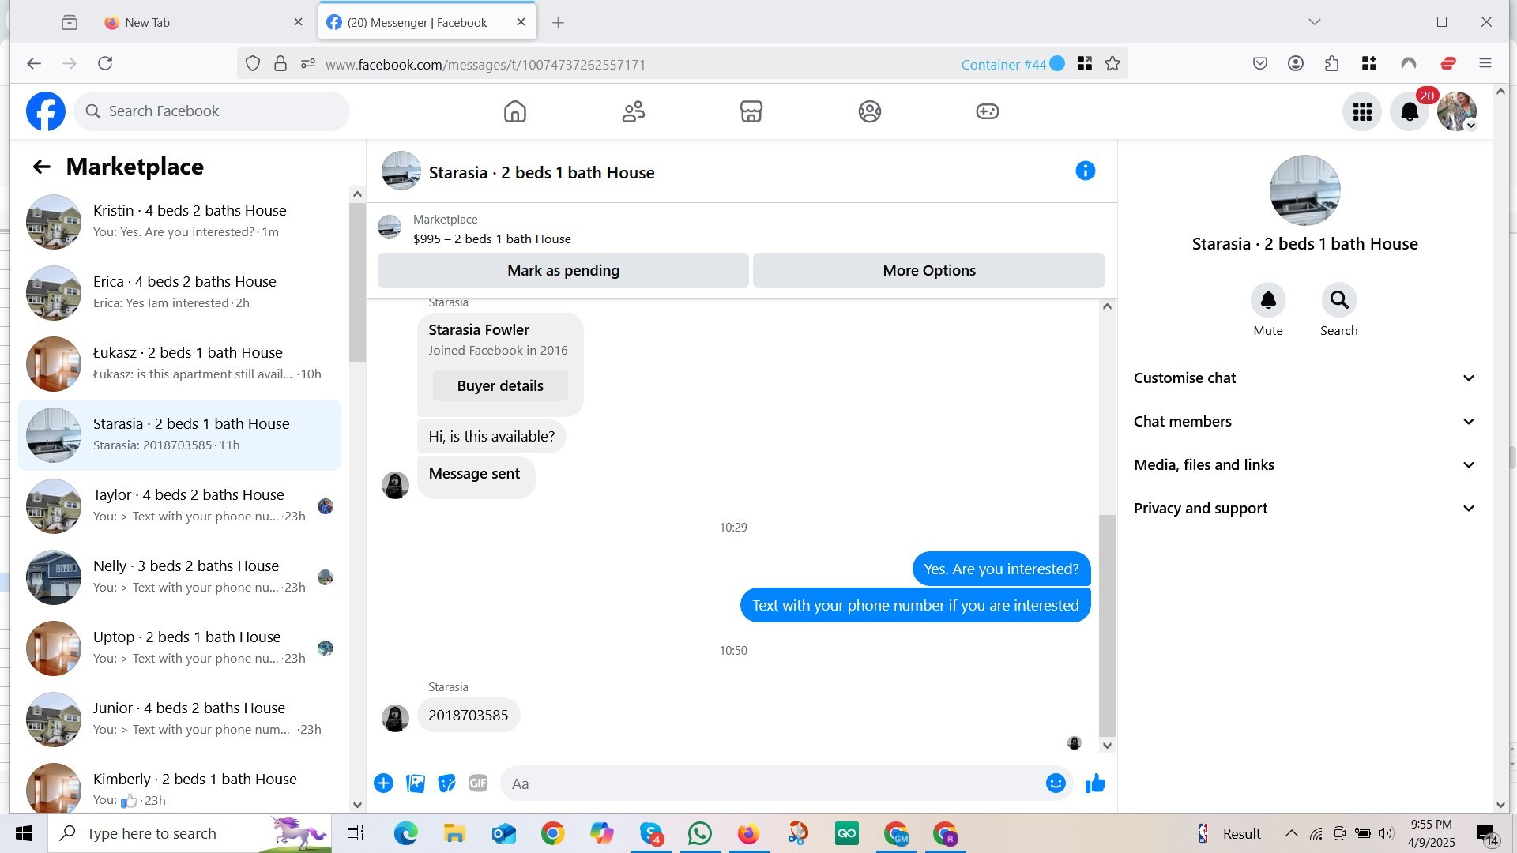
Task: Open Taylor 4 beds 2 baths conversation
Action: coord(180,506)
